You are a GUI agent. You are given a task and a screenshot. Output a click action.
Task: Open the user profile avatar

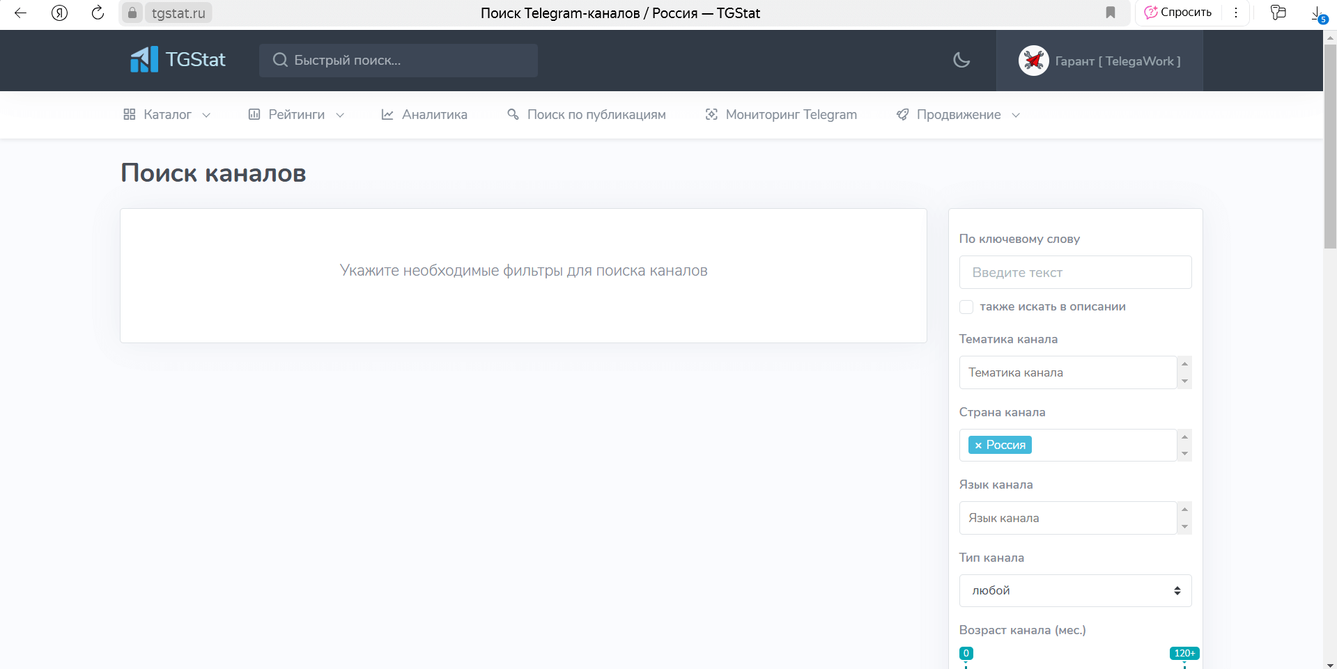coord(1033,61)
